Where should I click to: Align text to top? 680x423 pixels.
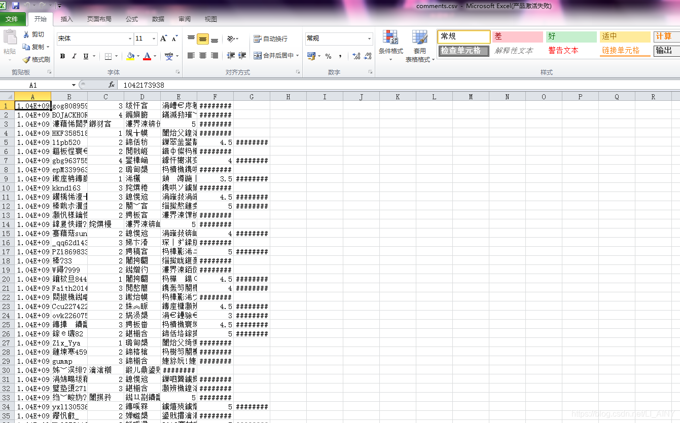pos(191,39)
